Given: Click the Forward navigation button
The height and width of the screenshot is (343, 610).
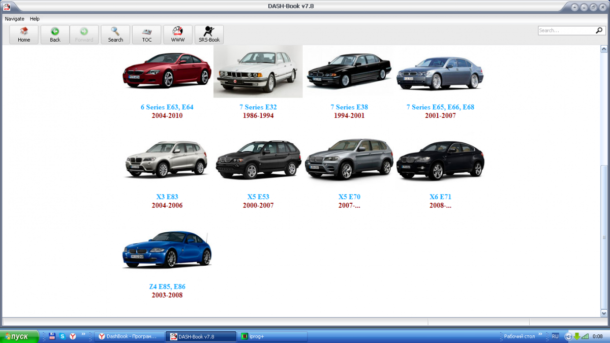Looking at the screenshot, I should click(84, 35).
